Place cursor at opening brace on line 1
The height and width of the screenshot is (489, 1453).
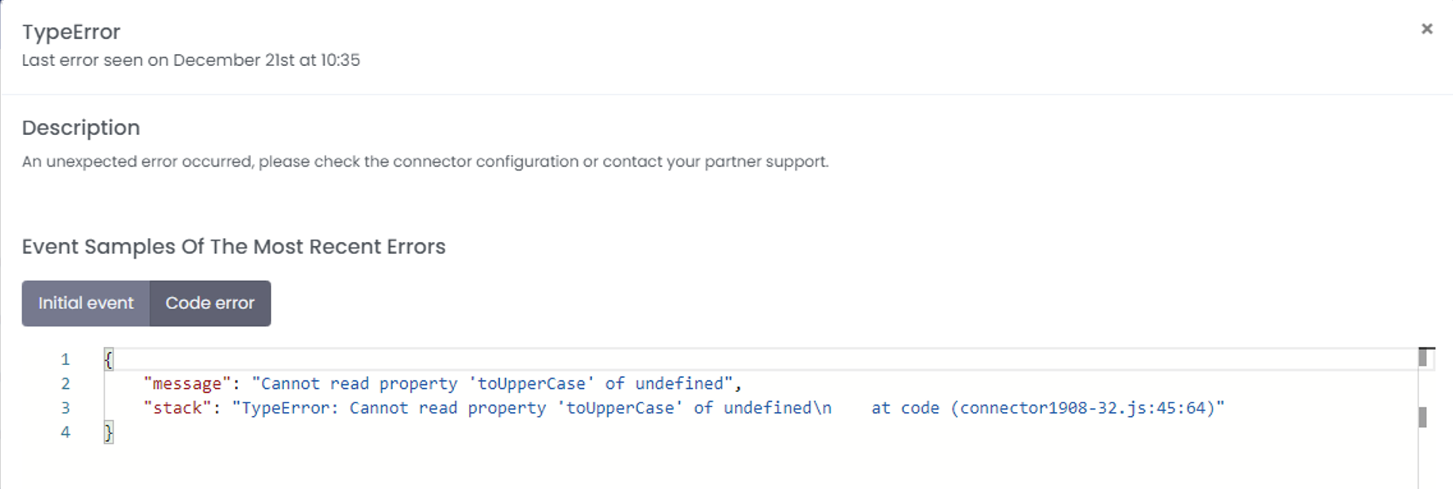pos(109,360)
